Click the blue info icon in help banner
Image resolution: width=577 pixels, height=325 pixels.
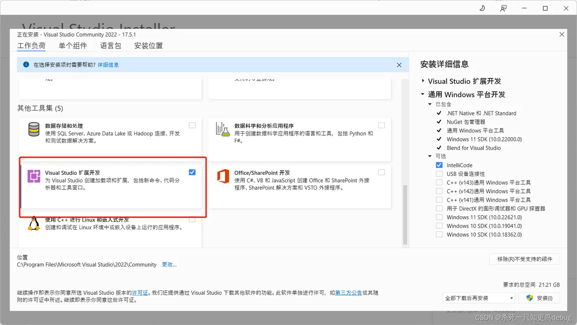pos(26,65)
